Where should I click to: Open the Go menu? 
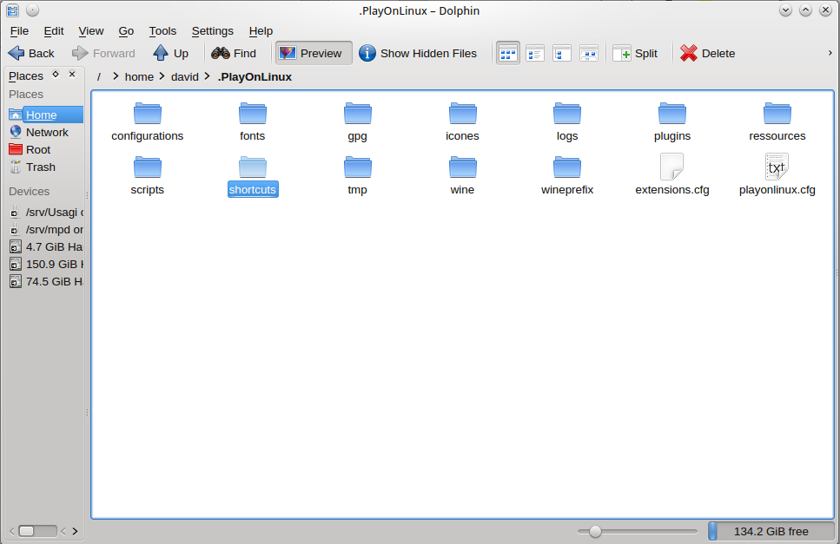[x=126, y=31]
